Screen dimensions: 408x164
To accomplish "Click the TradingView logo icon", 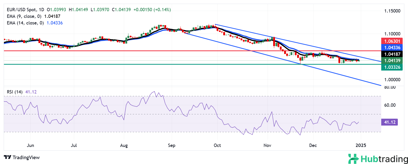I will point(8,157).
